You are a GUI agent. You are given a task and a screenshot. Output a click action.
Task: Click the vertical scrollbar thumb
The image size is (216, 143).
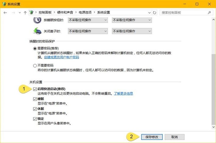coord(214,89)
